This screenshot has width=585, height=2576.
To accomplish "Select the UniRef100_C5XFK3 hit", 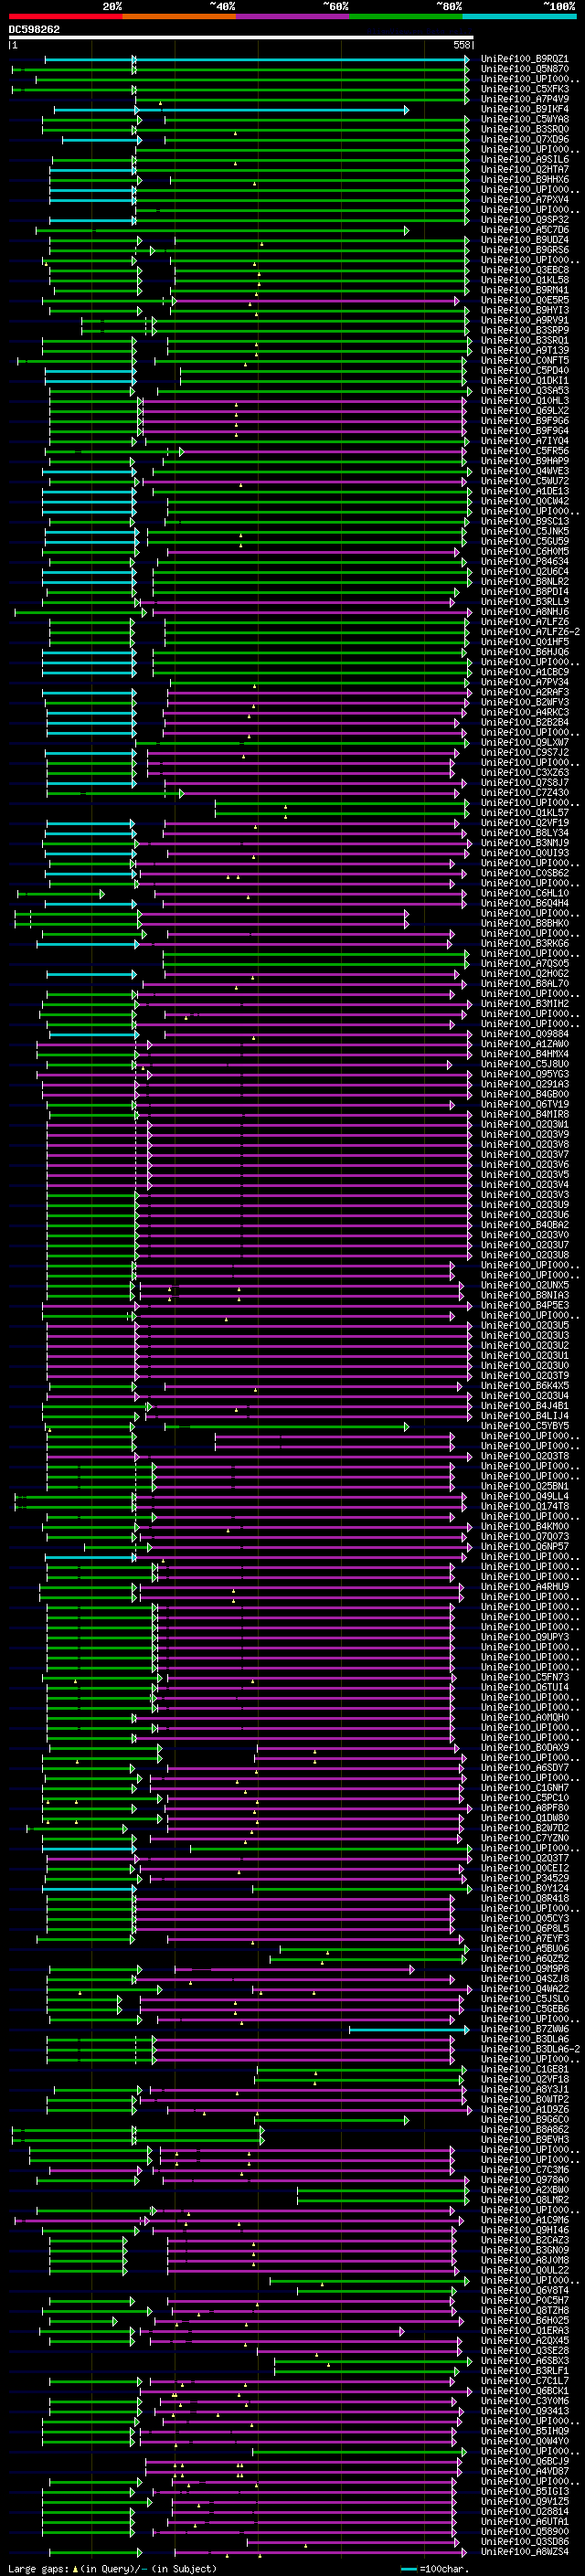I will tap(525, 89).
